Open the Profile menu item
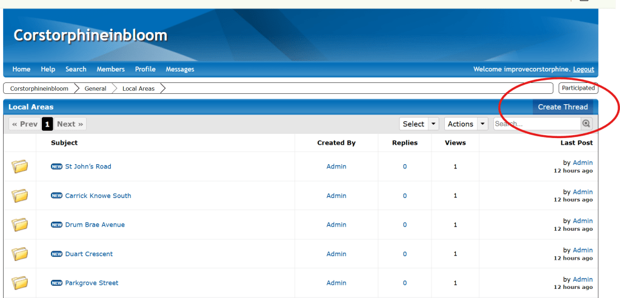Viewport: 620px width, 298px height. (145, 69)
